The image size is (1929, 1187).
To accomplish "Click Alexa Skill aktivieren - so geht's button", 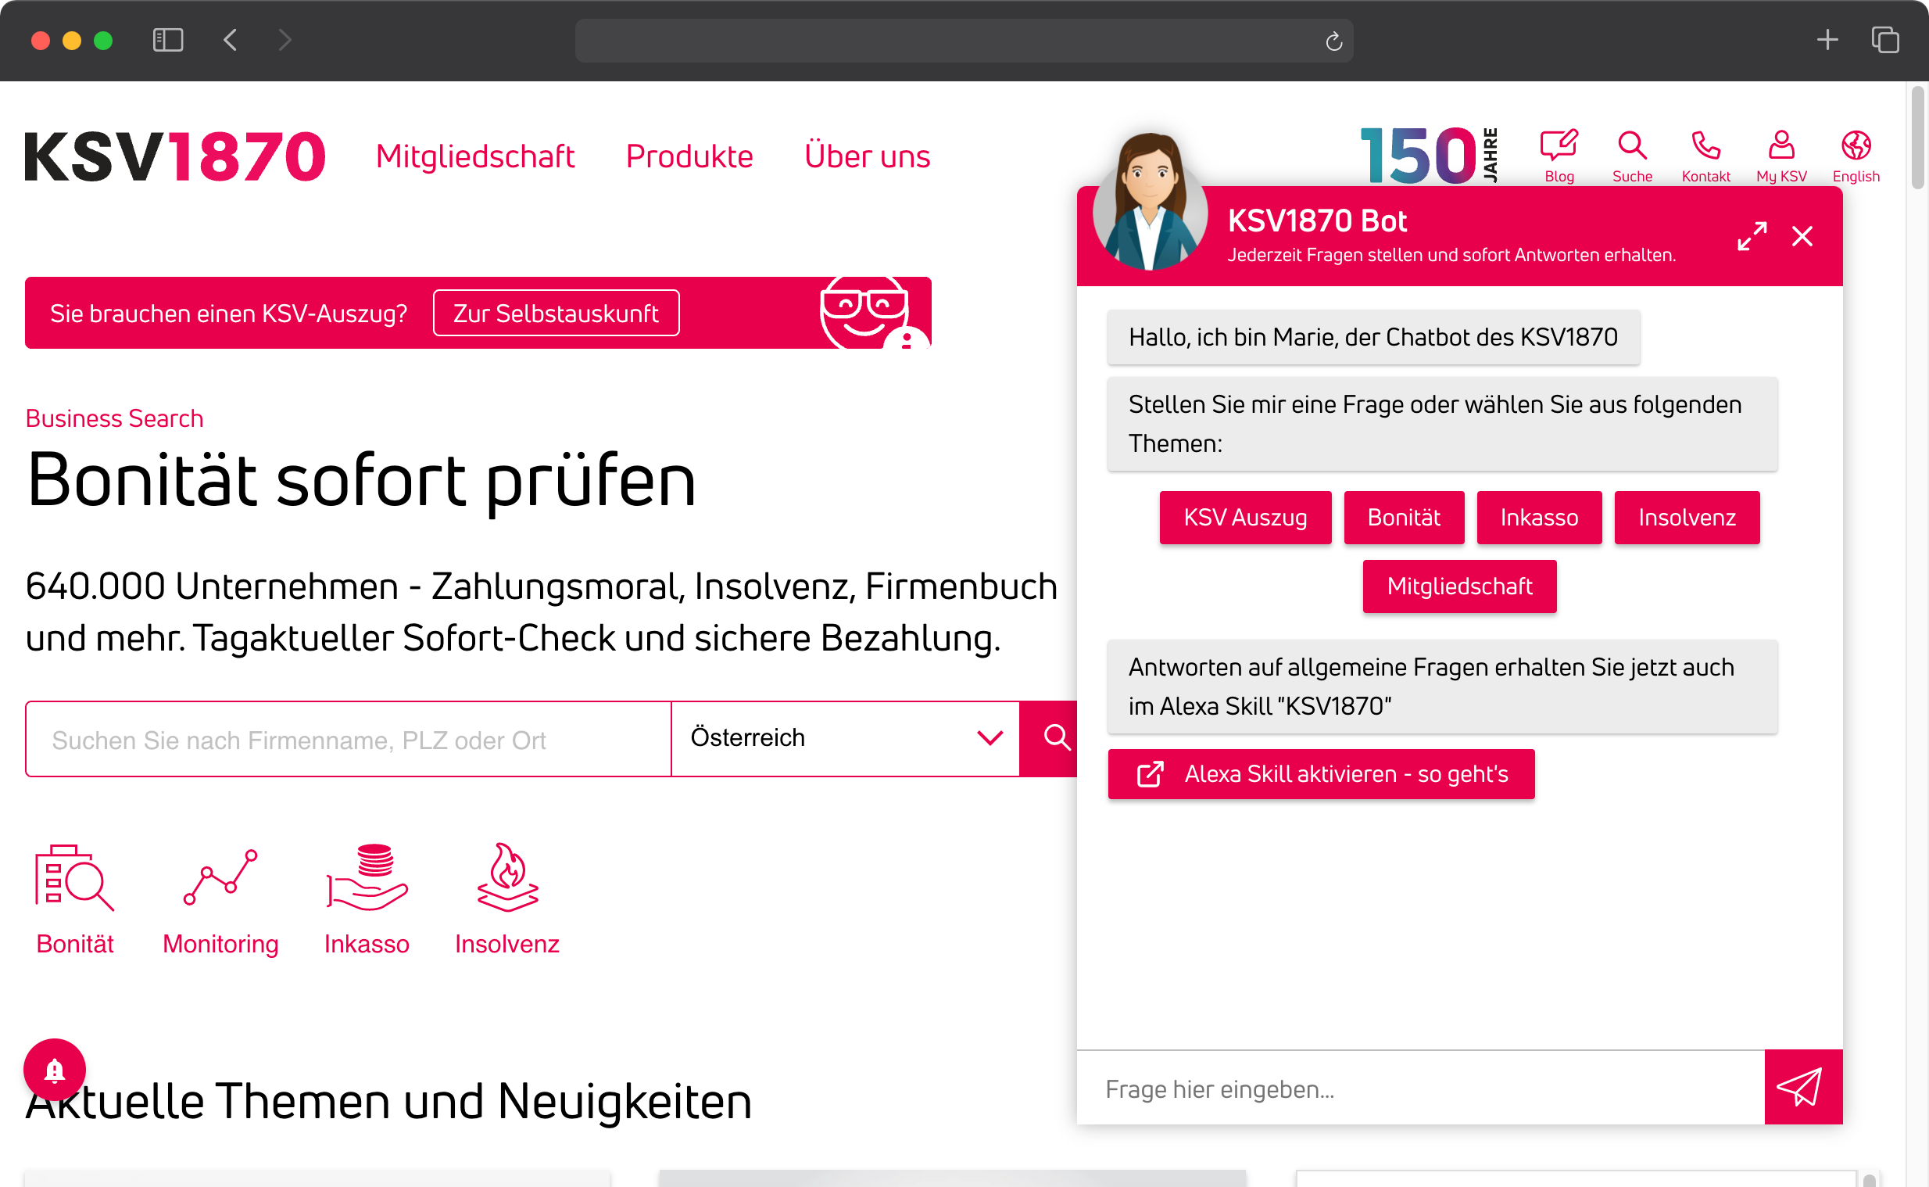I will click(1322, 773).
